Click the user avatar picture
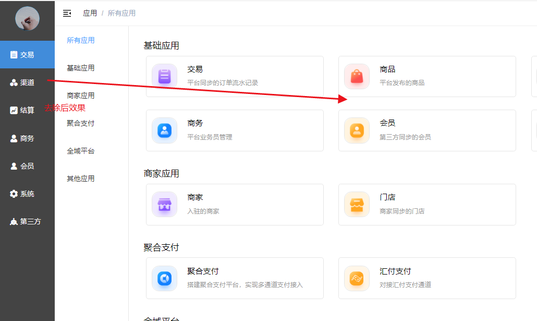The height and width of the screenshot is (321, 537). 27,19
